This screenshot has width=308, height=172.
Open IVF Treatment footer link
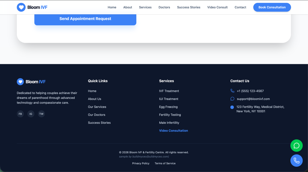pos(169,91)
